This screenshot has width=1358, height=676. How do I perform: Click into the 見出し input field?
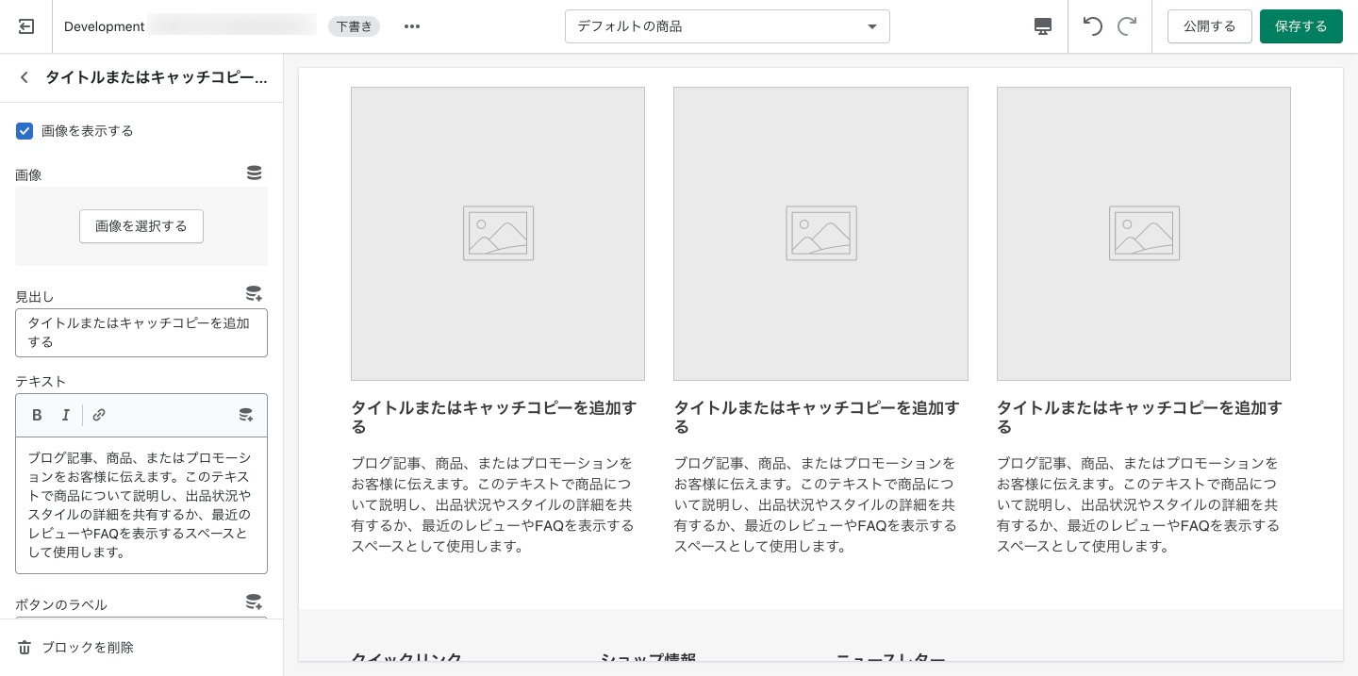click(x=141, y=333)
